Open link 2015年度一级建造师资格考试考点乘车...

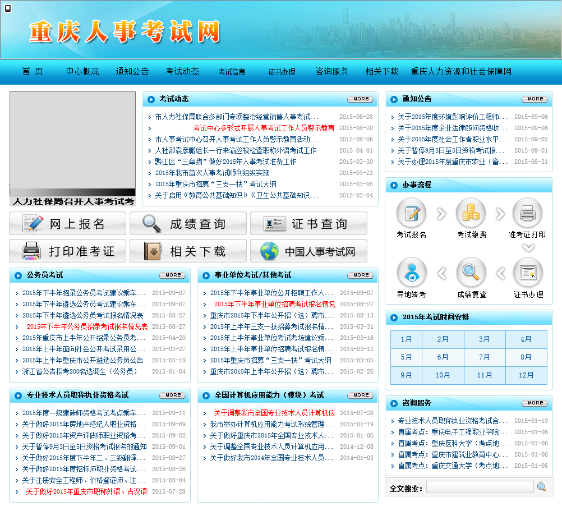[x=84, y=413]
